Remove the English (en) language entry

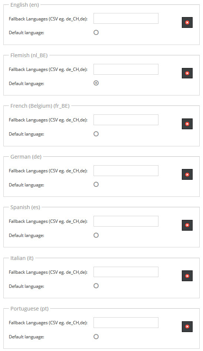(x=187, y=22)
